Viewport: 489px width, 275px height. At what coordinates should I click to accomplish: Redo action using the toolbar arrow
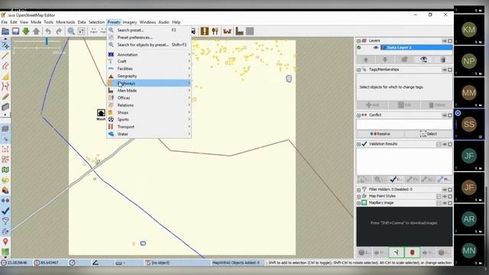coord(59,31)
